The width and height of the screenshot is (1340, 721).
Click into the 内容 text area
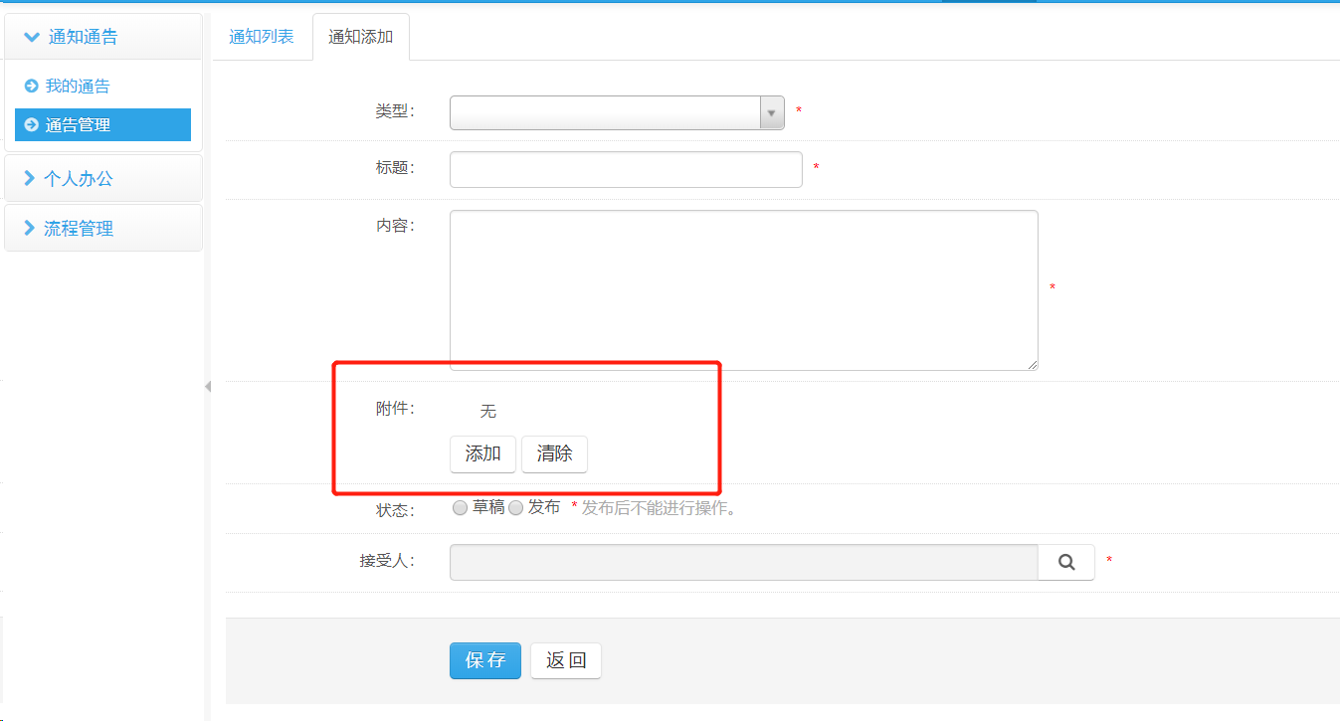tap(744, 290)
